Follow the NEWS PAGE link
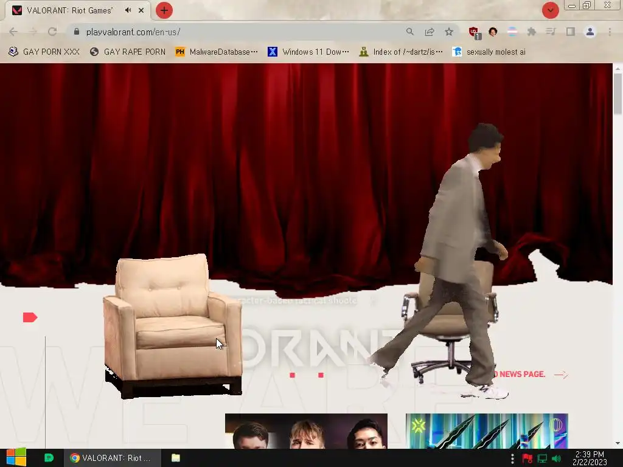The image size is (623, 467). (520, 374)
